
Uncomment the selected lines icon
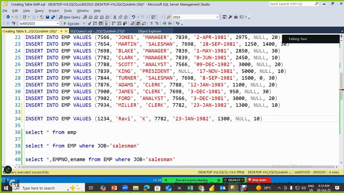pyautogui.click(x=157, y=23)
